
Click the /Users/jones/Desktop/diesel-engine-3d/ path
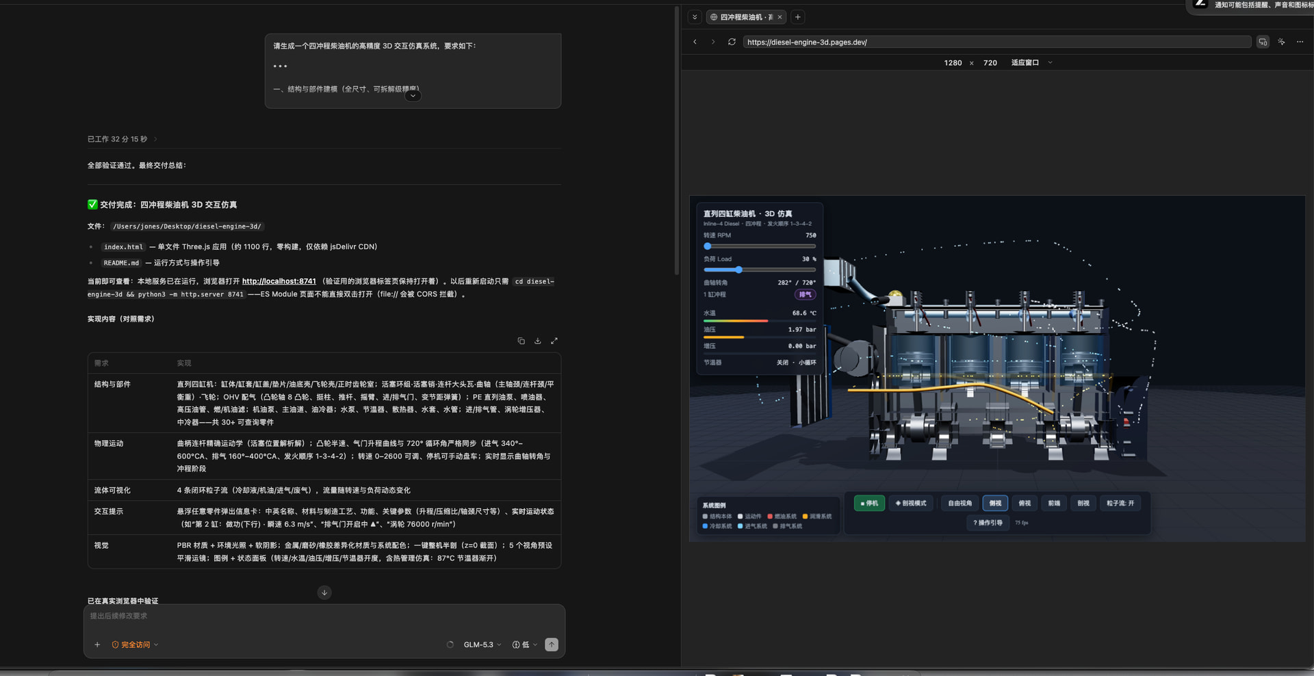[187, 226]
